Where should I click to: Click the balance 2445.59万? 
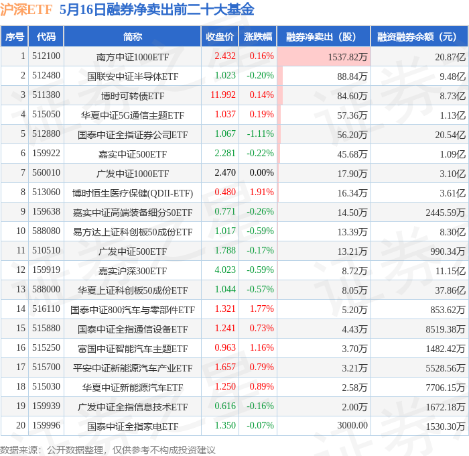coord(446,213)
